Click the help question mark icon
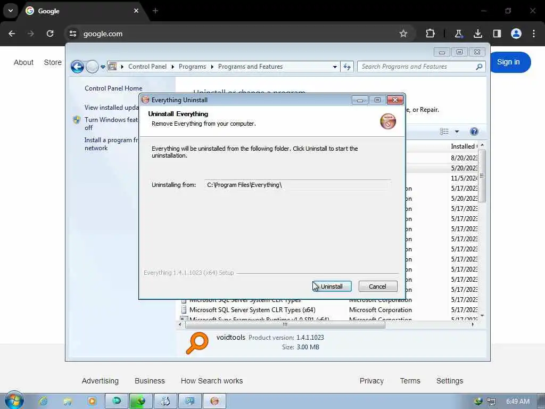The height and width of the screenshot is (409, 545). coord(474,132)
